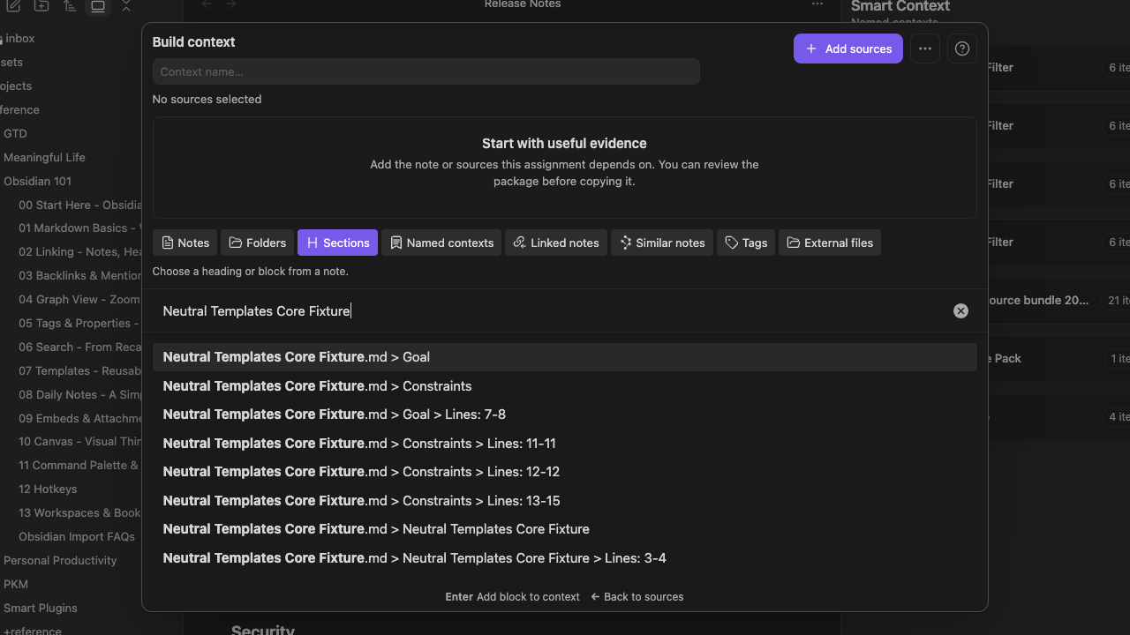Select the Neutral Templates Core Fixture heading result
1130x635 pixels.
click(x=565, y=529)
